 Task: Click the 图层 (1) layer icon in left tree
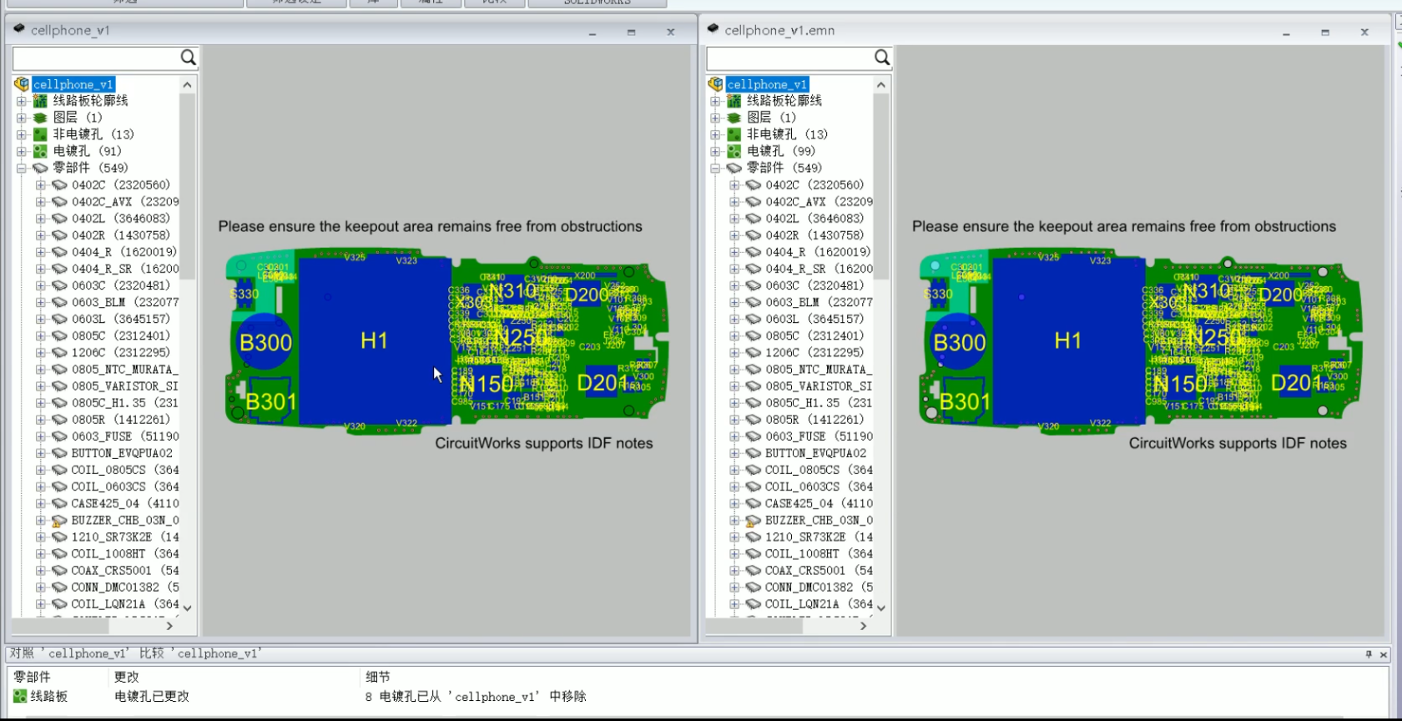click(x=40, y=118)
